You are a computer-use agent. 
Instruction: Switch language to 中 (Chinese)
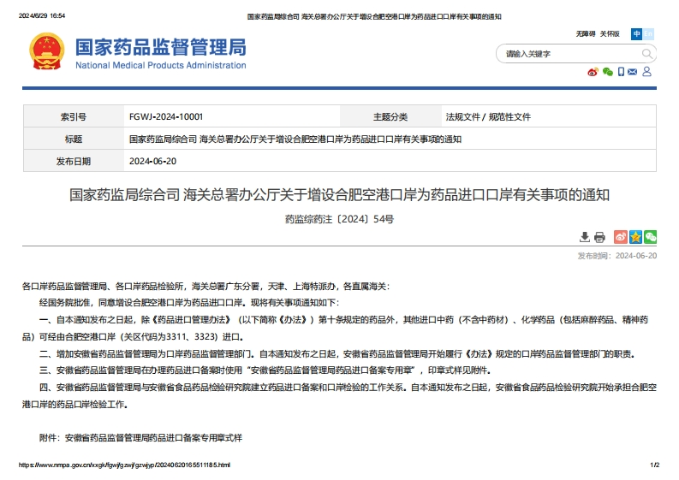pos(636,34)
